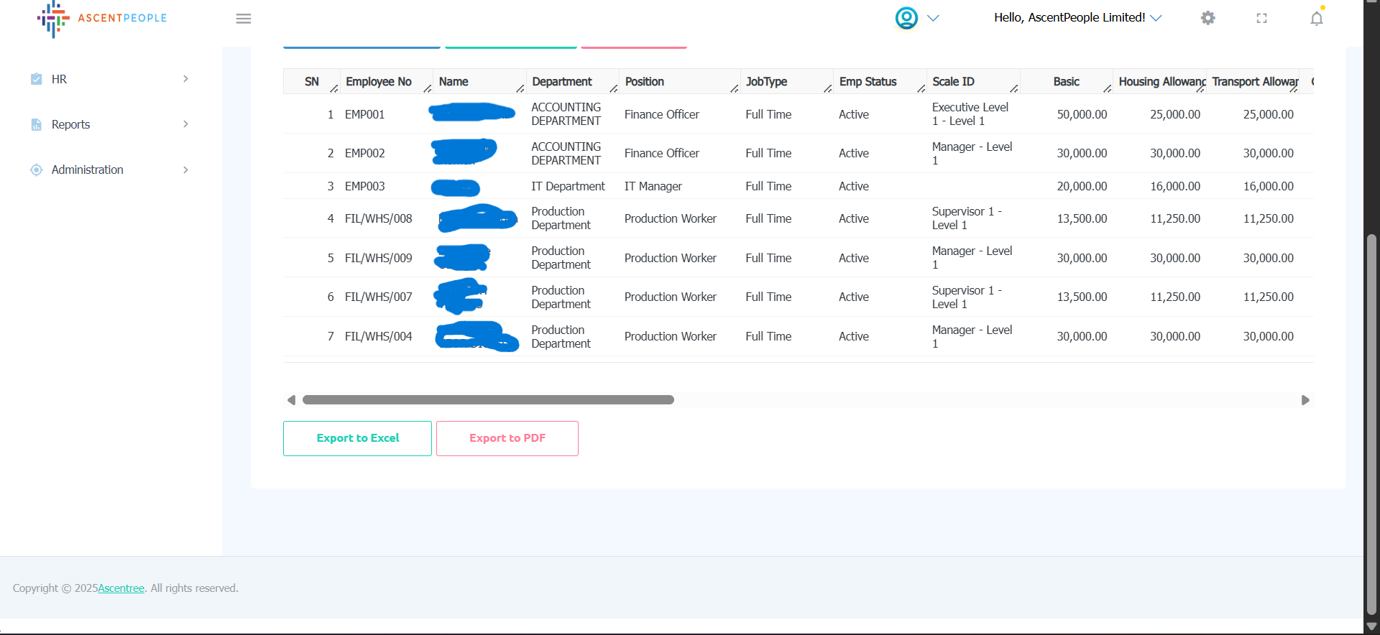Expand the HR menu chevron
The width and height of the screenshot is (1380, 635).
(185, 79)
